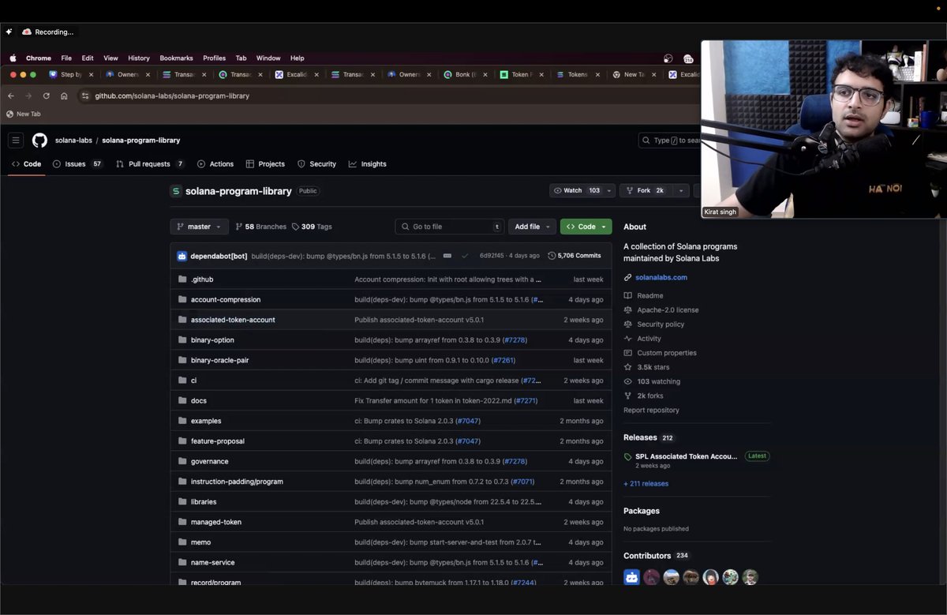Switch to the Code tab
The image size is (947, 615).
pos(26,164)
